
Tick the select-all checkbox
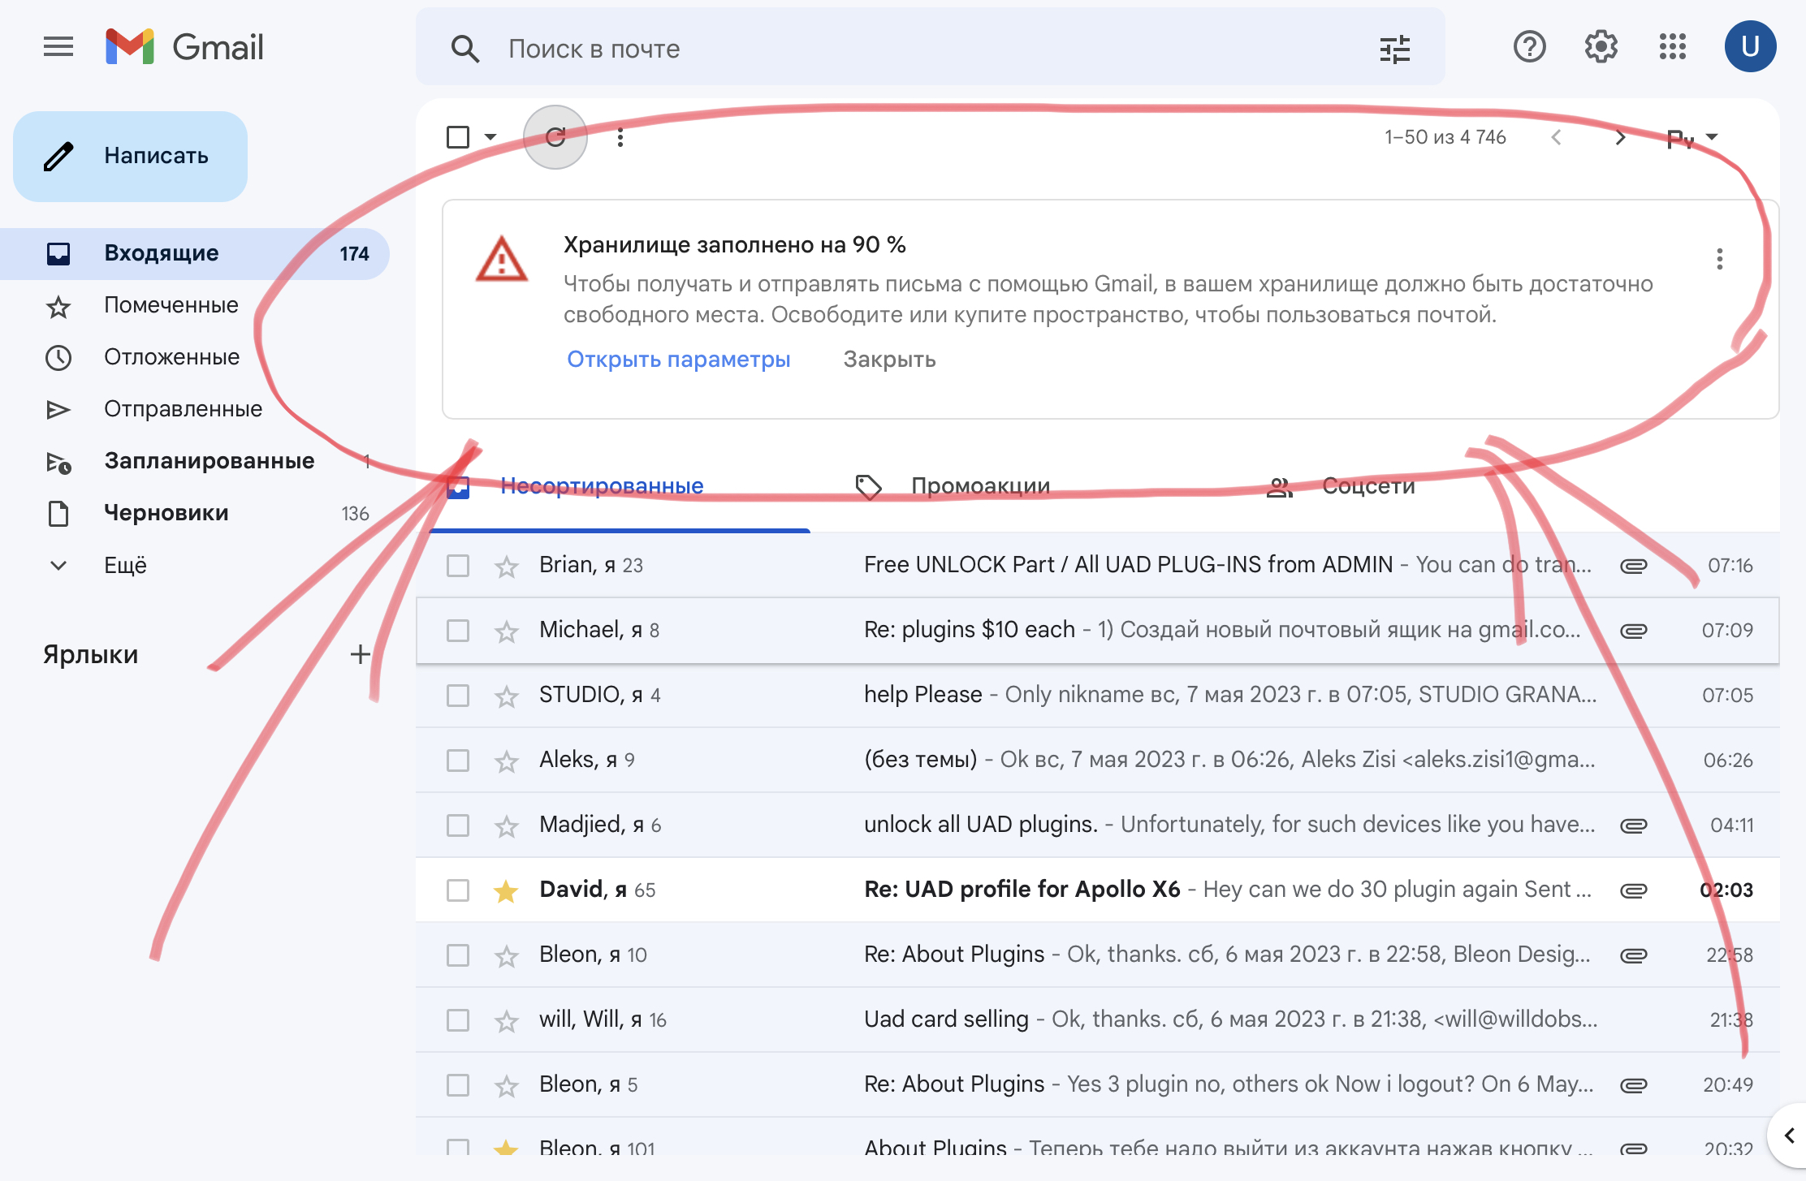(458, 137)
